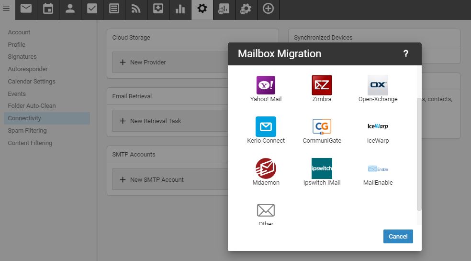Choose Kerio Connect migration source
This screenshot has height=261, width=471.
[266, 131]
